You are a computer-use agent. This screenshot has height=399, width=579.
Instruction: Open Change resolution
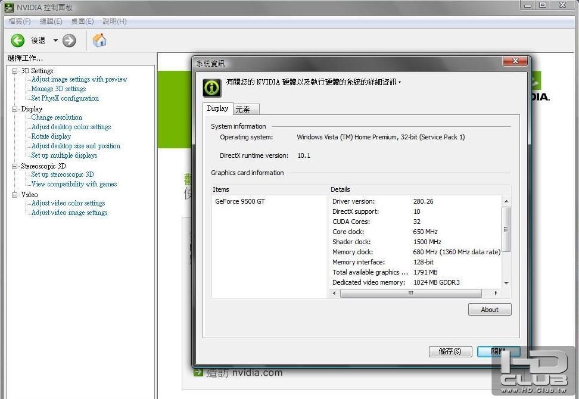(57, 117)
